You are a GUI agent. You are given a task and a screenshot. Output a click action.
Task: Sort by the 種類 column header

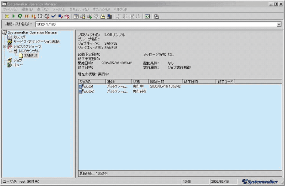click(x=118, y=82)
